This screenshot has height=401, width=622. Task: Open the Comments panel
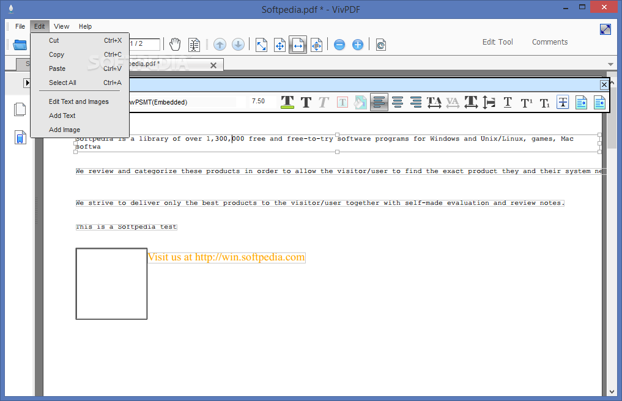[550, 42]
